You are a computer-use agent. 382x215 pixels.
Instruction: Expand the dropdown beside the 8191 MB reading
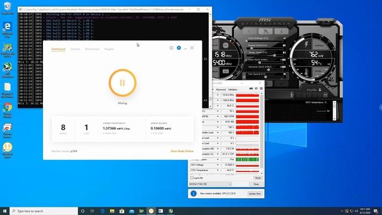tap(217, 122)
